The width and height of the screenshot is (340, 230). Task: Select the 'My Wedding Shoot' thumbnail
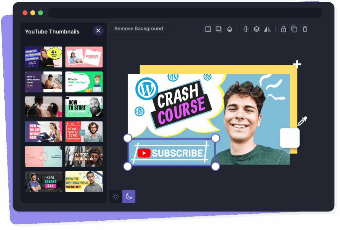(43, 107)
